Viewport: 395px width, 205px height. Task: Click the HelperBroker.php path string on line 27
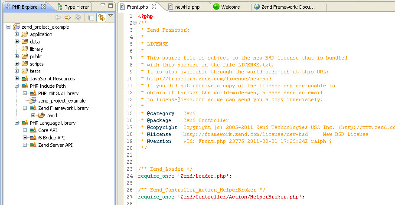pyautogui.click(x=240, y=197)
